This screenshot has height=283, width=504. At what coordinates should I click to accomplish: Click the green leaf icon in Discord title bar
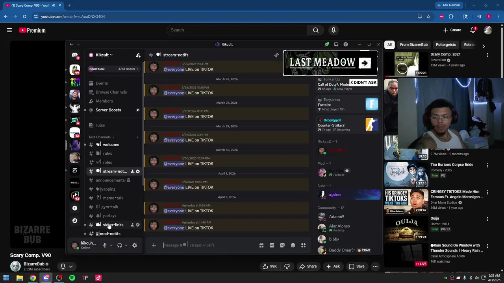coord(327,44)
